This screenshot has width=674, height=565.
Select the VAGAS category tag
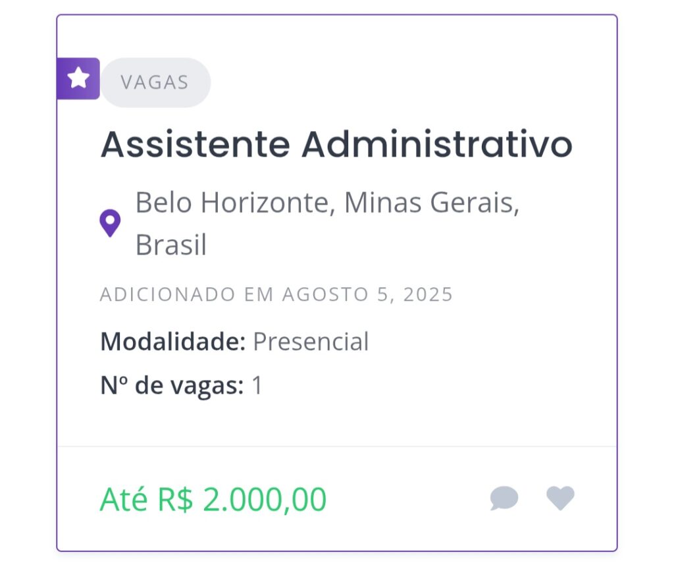coord(155,82)
